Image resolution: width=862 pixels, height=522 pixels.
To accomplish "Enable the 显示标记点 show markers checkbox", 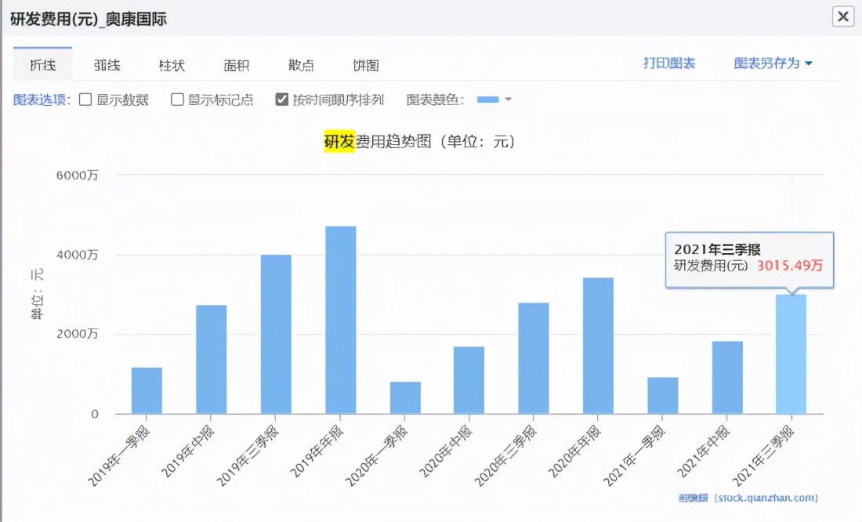I will [x=177, y=100].
